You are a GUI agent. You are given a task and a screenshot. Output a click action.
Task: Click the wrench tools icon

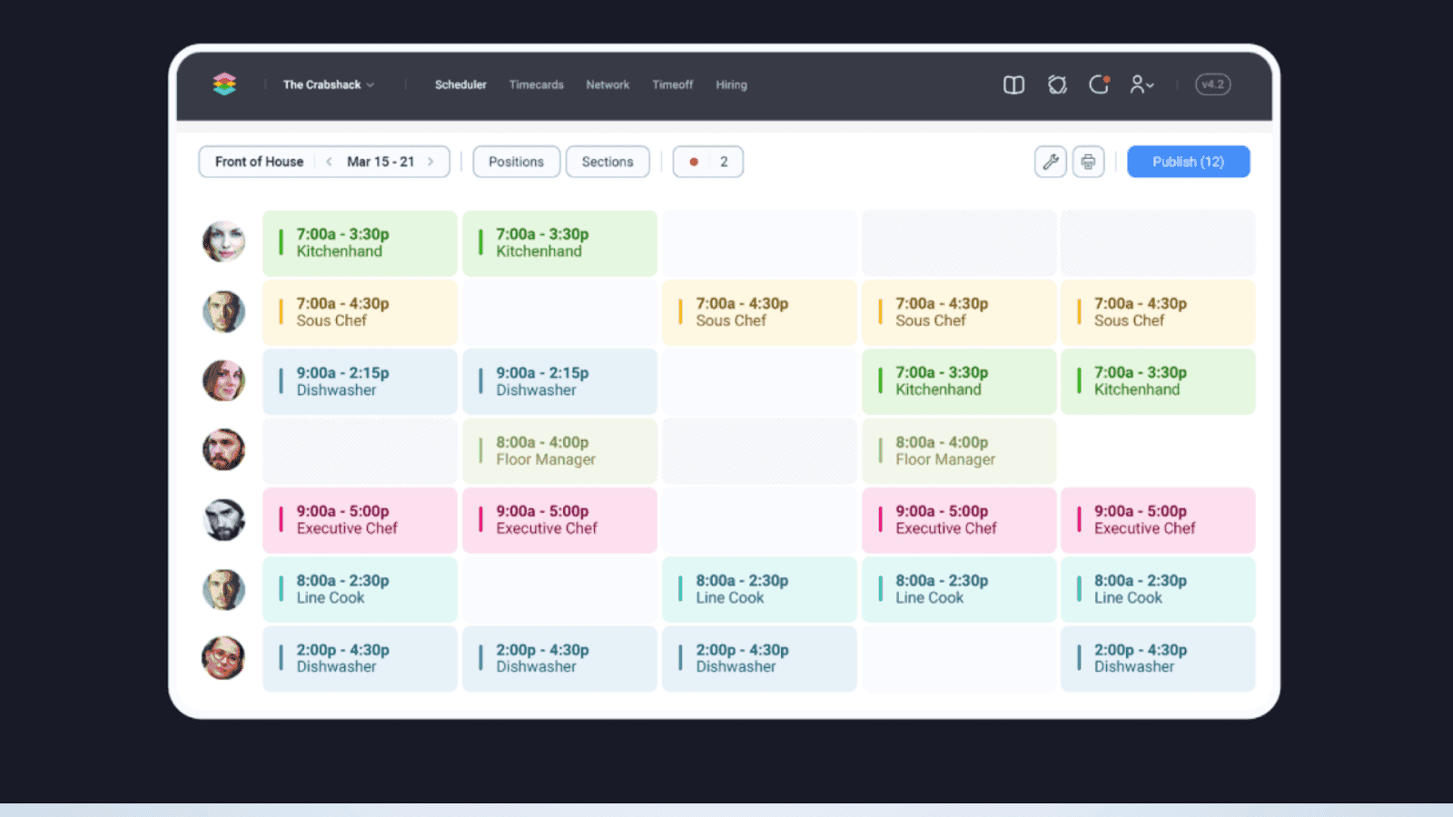pos(1050,162)
